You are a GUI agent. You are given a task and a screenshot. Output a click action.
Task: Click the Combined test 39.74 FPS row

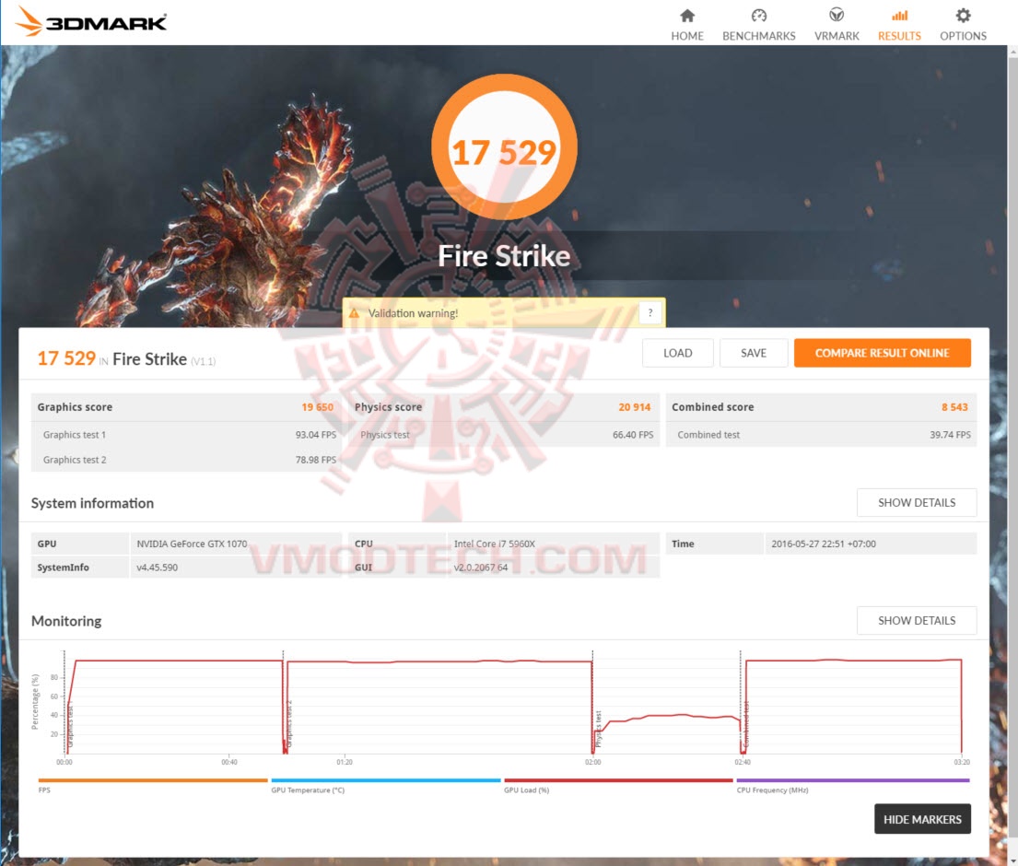coord(821,434)
